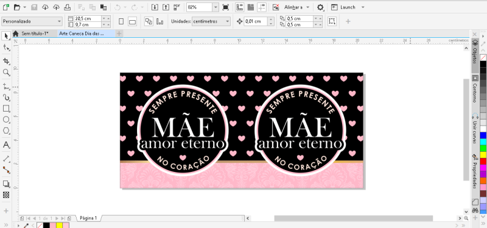Click the Launch button
Screen dimensions: 487x228
click(x=343, y=7)
